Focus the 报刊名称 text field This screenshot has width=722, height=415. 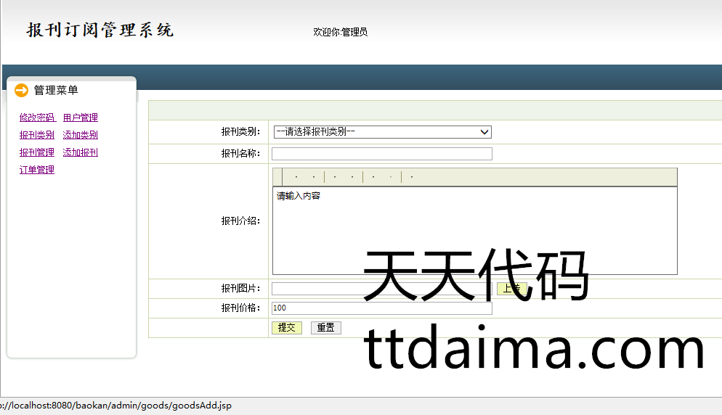pyautogui.click(x=382, y=154)
